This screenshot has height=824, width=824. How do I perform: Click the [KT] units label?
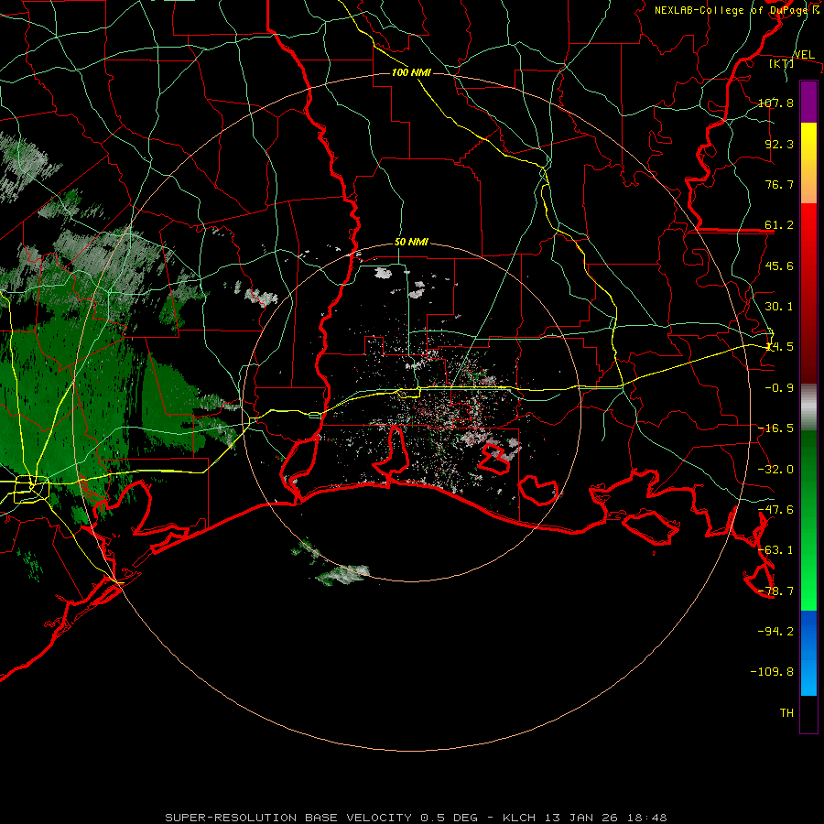[x=782, y=64]
